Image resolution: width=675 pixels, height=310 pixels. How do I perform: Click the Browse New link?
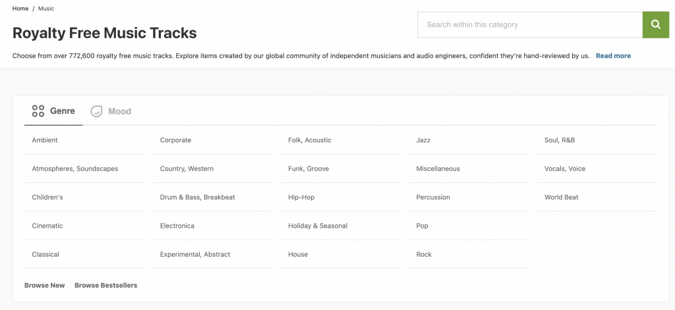(45, 286)
